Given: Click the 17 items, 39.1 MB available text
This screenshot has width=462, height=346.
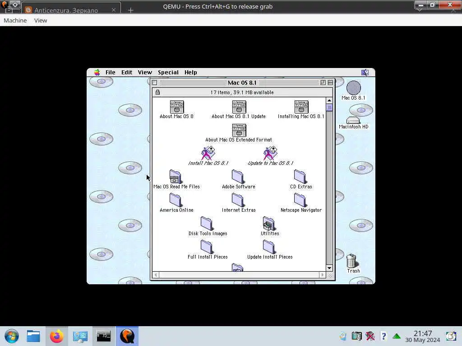Looking at the screenshot, I should (242, 92).
